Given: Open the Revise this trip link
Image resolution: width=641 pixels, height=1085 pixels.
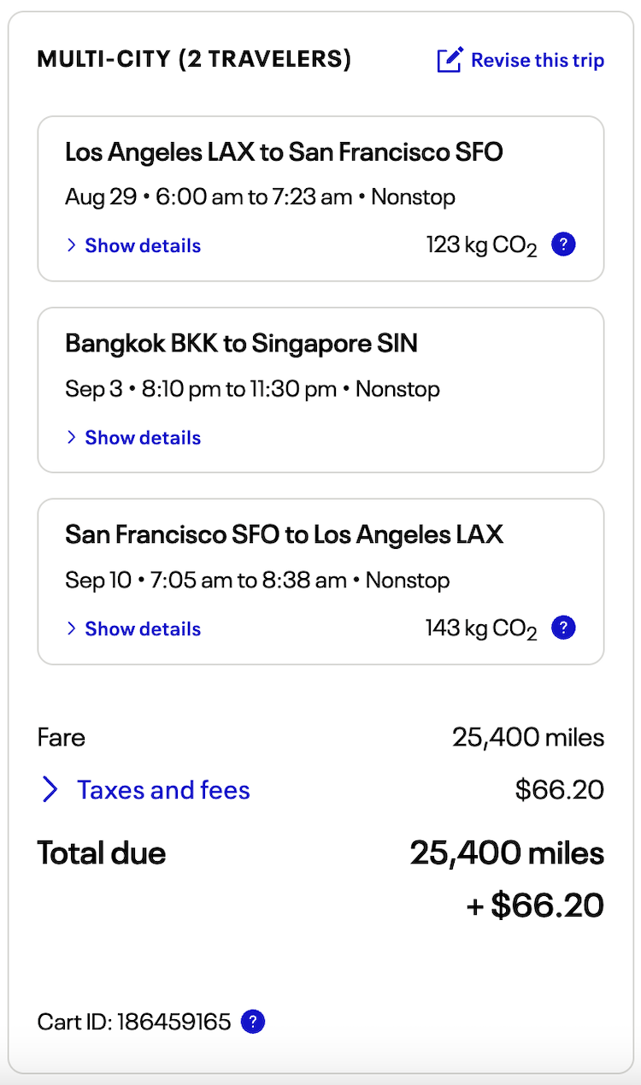Looking at the screenshot, I should pyautogui.click(x=537, y=61).
